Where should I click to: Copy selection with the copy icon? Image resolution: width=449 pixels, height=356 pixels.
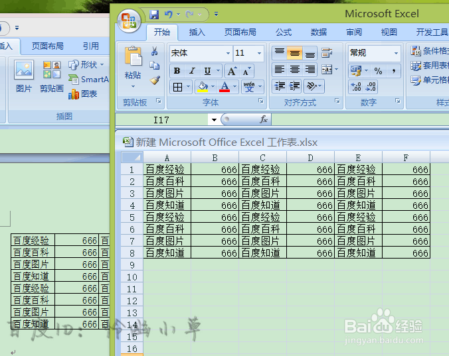pyautogui.click(x=155, y=66)
